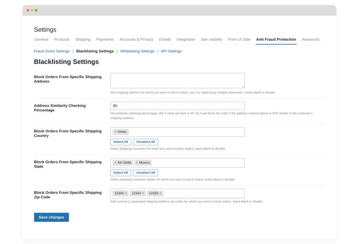The width and height of the screenshot is (359, 244).
Task: Open the General settings tab
Action: [41, 39]
